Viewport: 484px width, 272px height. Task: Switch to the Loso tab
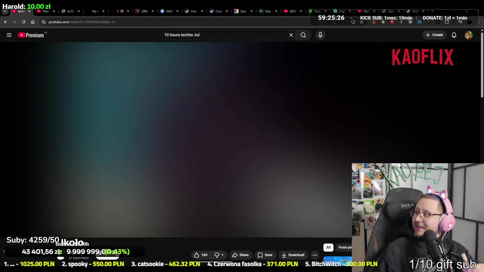390,11
